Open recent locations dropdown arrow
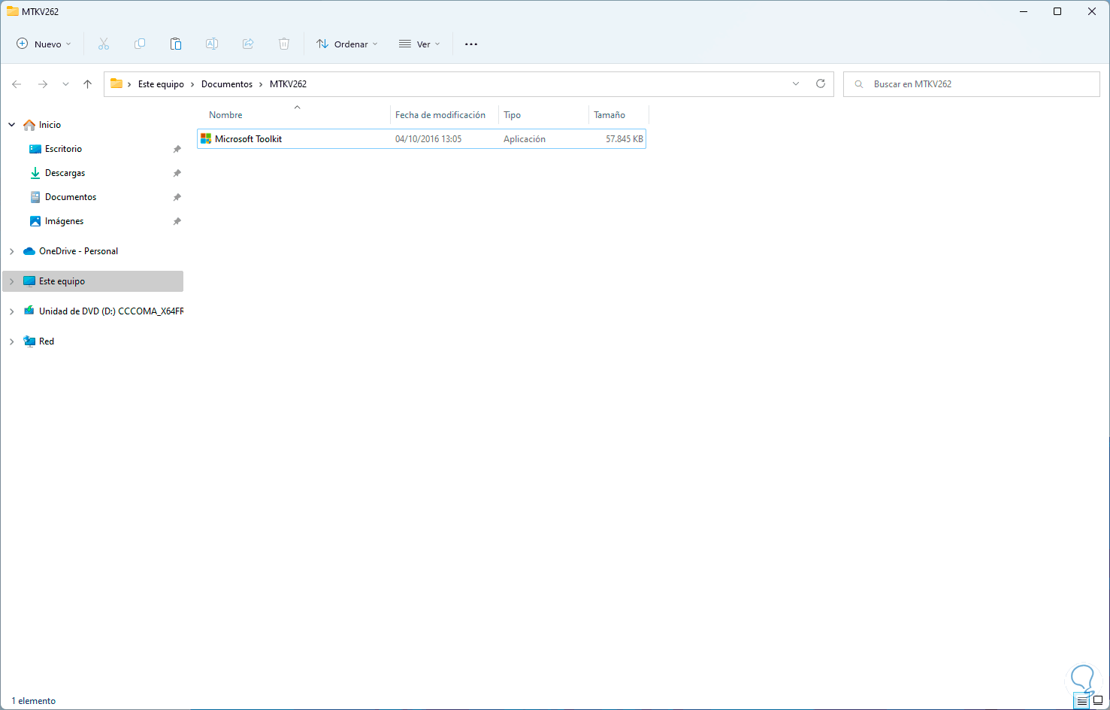This screenshot has width=1110, height=710. 65,84
